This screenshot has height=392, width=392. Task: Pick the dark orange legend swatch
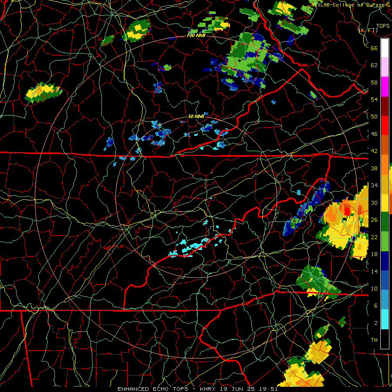pos(385,145)
